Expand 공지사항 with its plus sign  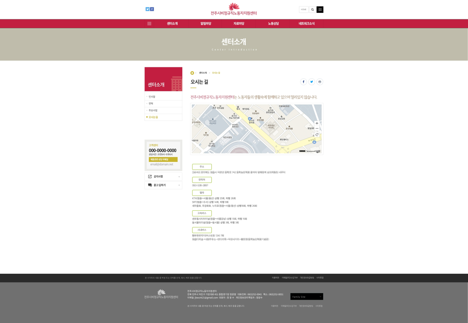(179, 176)
